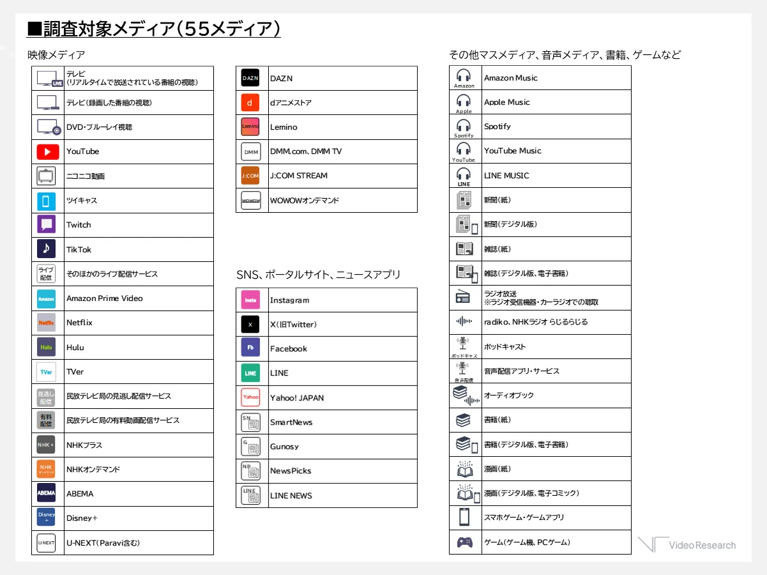Select the 'テレビ(録画した番組の視聴)' text
The height and width of the screenshot is (575, 767).
(109, 102)
